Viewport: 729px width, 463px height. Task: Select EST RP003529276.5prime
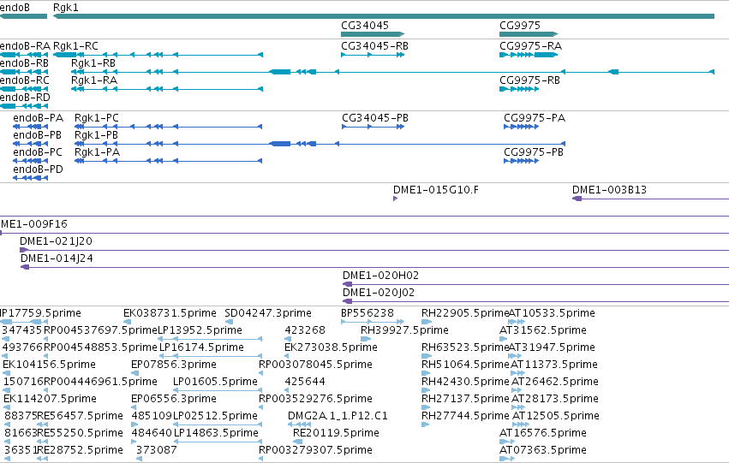coord(316,400)
